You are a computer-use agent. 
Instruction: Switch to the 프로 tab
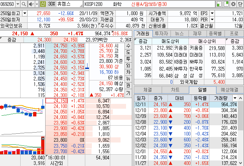point(234,34)
